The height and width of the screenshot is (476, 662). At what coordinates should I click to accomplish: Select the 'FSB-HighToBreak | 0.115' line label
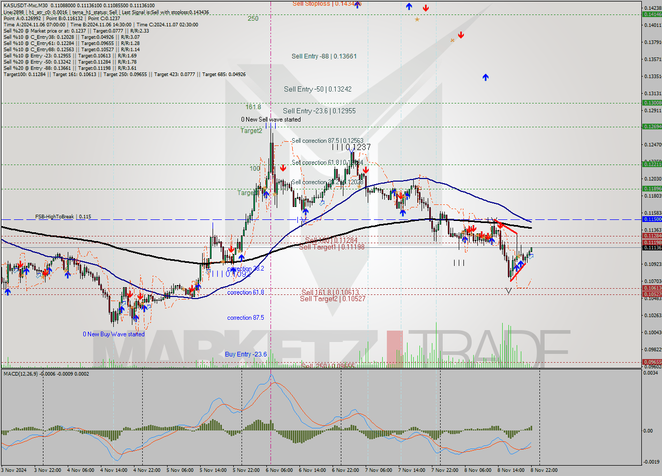click(63, 217)
